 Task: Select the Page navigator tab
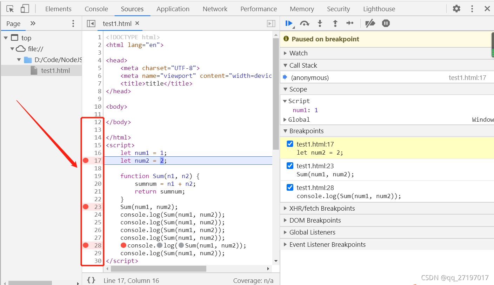pos(13,23)
